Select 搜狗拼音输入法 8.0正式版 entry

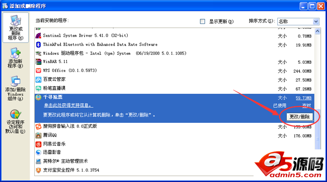point(70,126)
